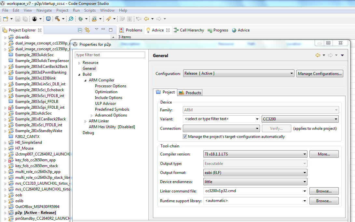The image size is (355, 222).
Task: Click the Manage Configurations button
Action: coord(320,74)
